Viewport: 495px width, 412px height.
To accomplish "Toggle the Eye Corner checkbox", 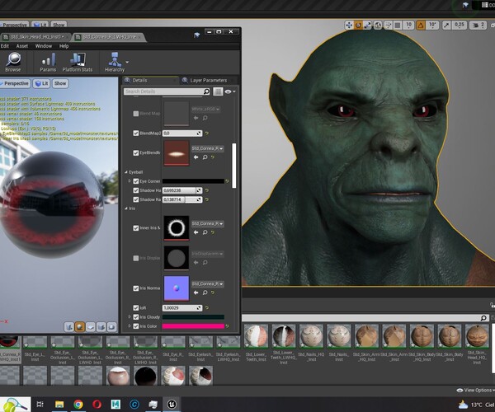I will click(136, 181).
